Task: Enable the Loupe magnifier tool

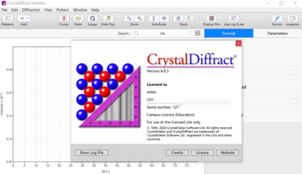Action: pyautogui.click(x=93, y=19)
